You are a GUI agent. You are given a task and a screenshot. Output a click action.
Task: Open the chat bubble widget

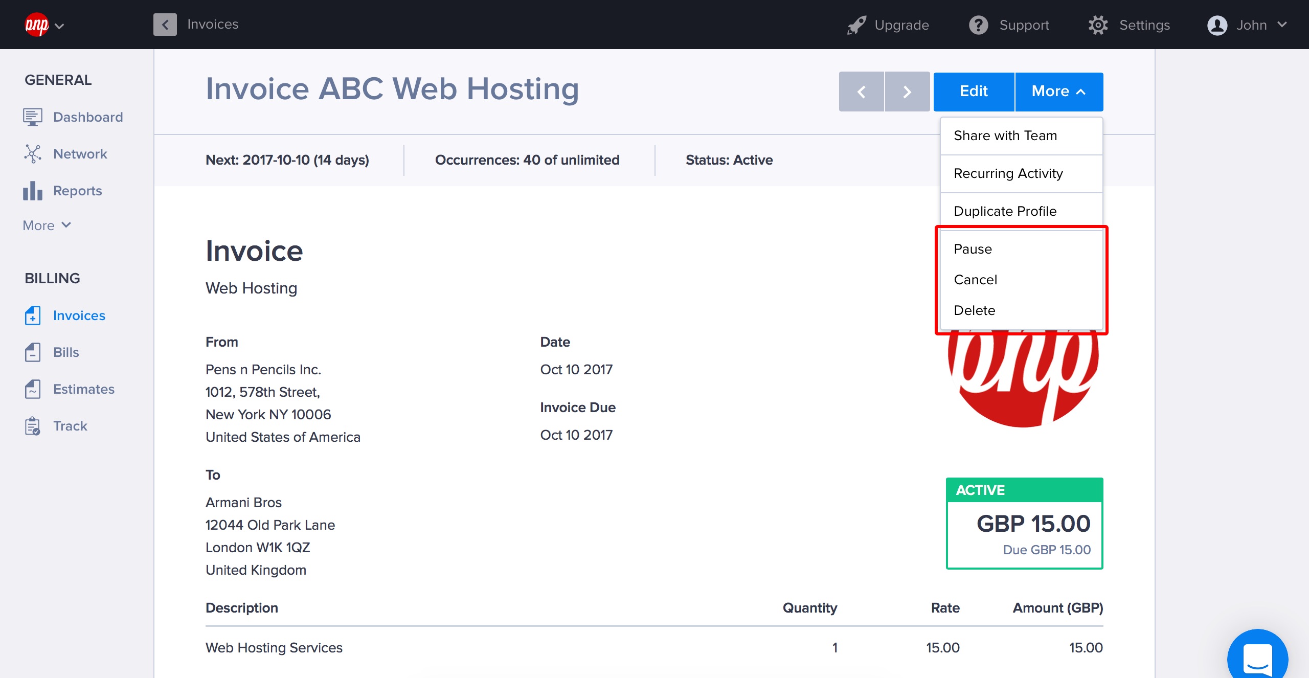click(x=1257, y=658)
